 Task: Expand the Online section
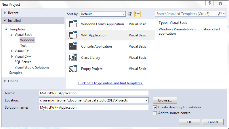point(5,81)
